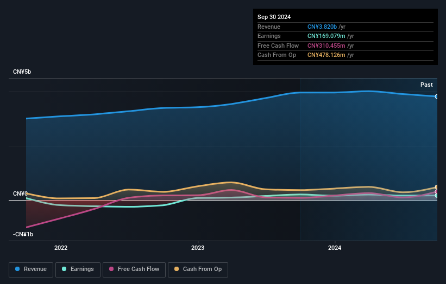
Task: Click the Past label on chart
Action: [x=426, y=85]
